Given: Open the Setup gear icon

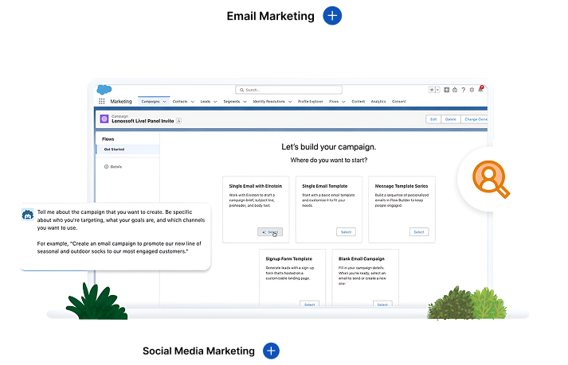Looking at the screenshot, I should pyautogui.click(x=472, y=90).
